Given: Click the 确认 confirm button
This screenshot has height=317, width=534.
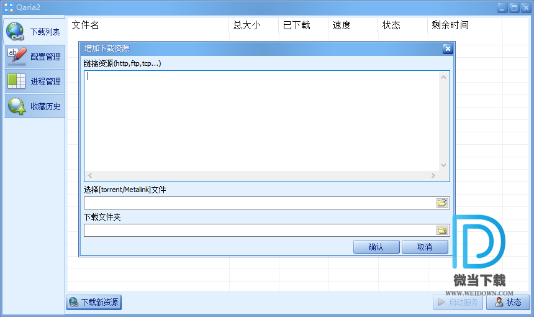Looking at the screenshot, I should click(x=376, y=247).
